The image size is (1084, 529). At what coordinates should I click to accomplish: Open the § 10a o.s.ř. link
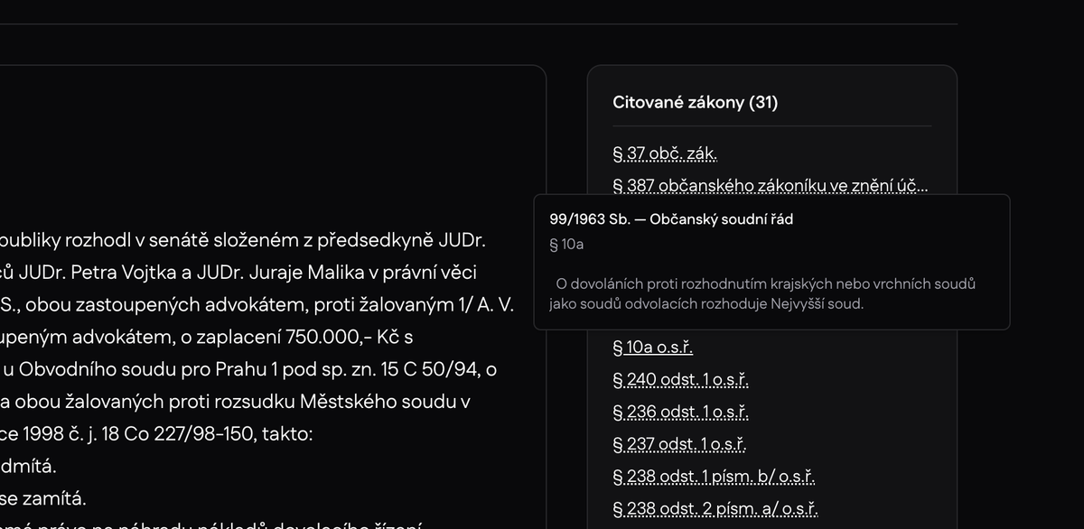pyautogui.click(x=652, y=347)
